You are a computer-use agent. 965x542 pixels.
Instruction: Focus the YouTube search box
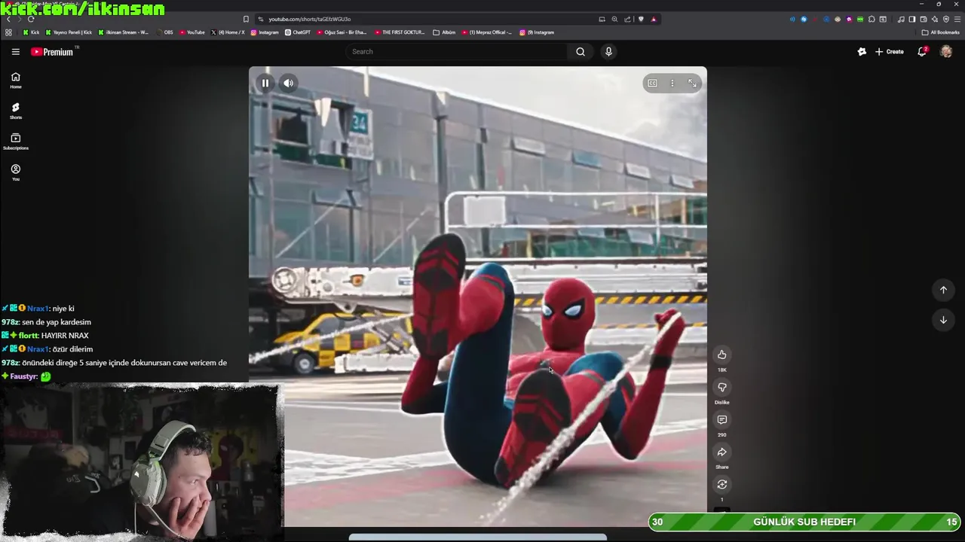[457, 52]
